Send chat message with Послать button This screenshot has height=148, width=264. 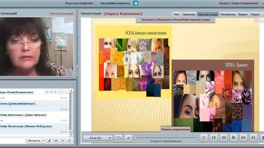(x=34, y=141)
